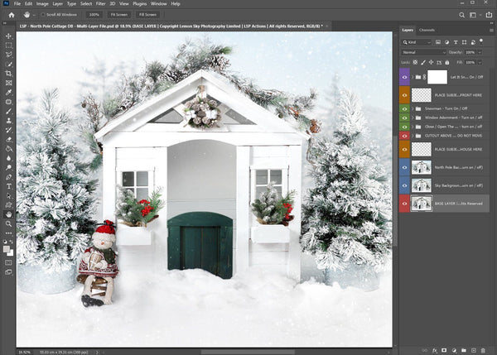This screenshot has height=355, width=497.
Task: Hide the BASE LAYER visibility eye
Action: 404,203
